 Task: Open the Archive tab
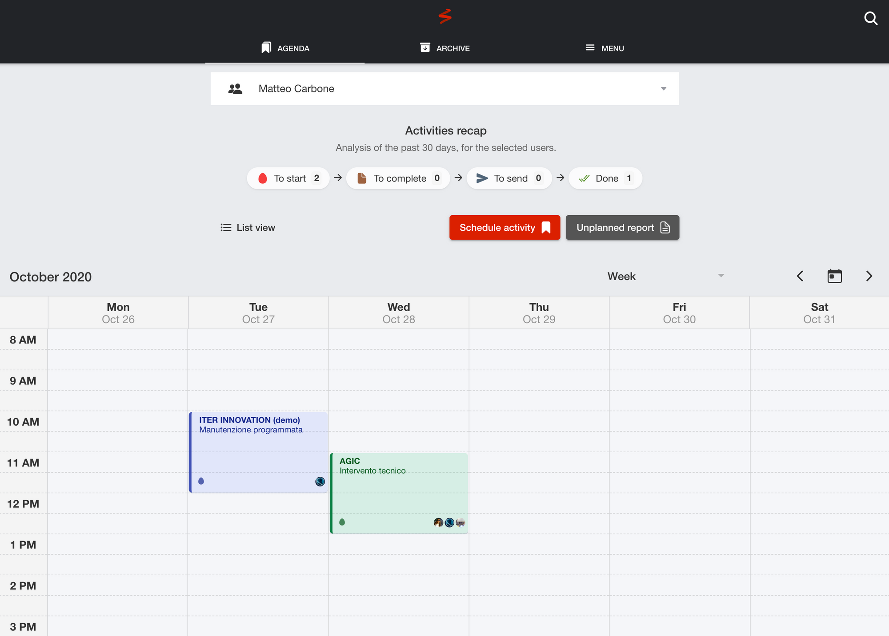pyautogui.click(x=444, y=48)
